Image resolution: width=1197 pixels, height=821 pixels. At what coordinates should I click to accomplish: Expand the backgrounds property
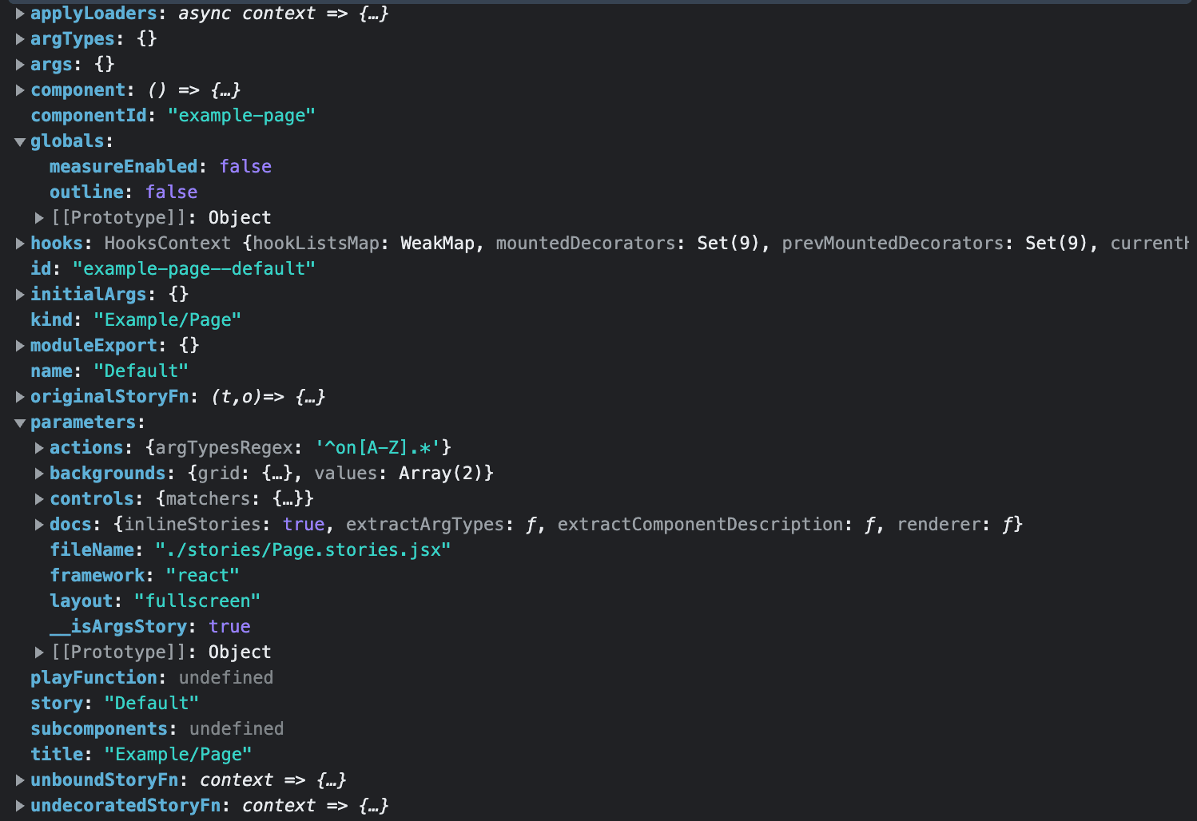[38, 473]
